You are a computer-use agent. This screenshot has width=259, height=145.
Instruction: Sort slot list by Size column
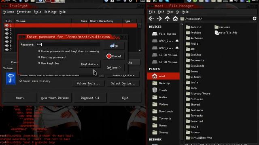[80, 21]
